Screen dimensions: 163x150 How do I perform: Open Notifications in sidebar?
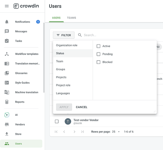[x=23, y=22]
